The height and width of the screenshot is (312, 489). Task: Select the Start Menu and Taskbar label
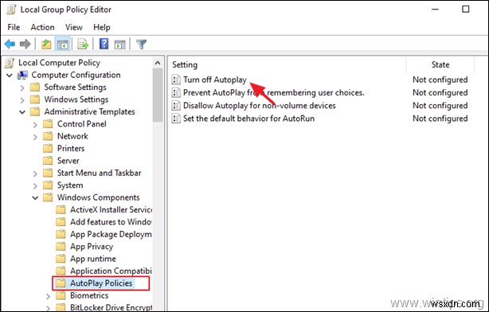coord(100,173)
